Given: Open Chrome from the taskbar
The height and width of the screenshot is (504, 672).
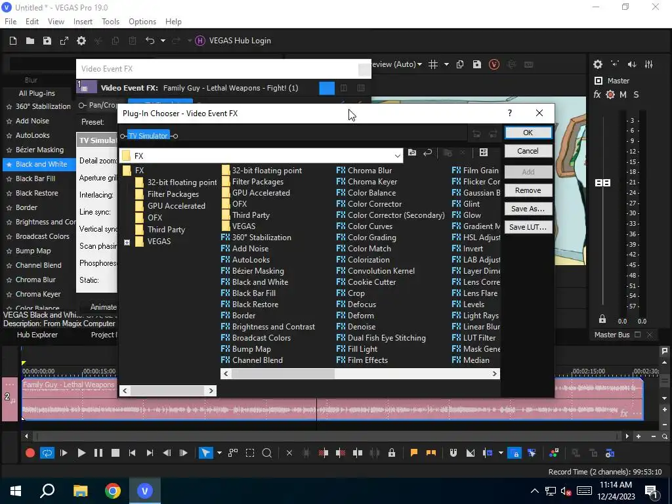Looking at the screenshot, I should [x=112, y=491].
